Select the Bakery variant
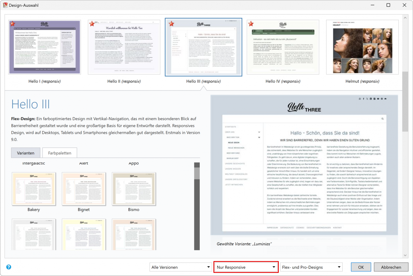Image resolution: width=413 pixels, height=276 pixels. tap(34, 189)
